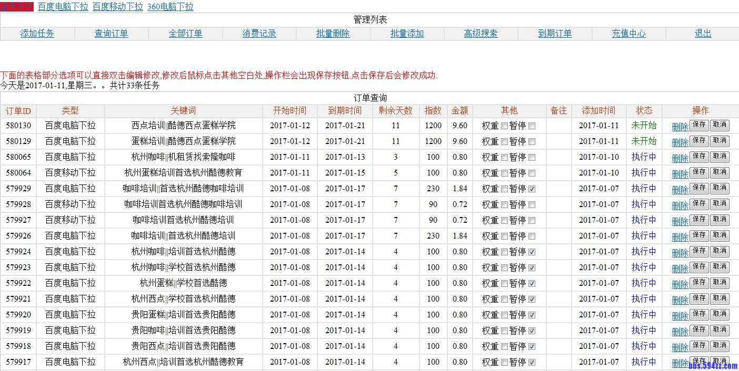739x371 pixels.
Task: Uncheck 暂停 checkbox for order 579929
Action: (x=533, y=188)
